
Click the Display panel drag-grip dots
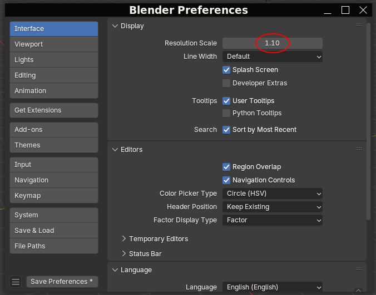click(359, 25)
